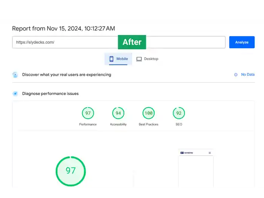
Task: Select the Accessibility score gauge 94
Action: click(x=118, y=113)
